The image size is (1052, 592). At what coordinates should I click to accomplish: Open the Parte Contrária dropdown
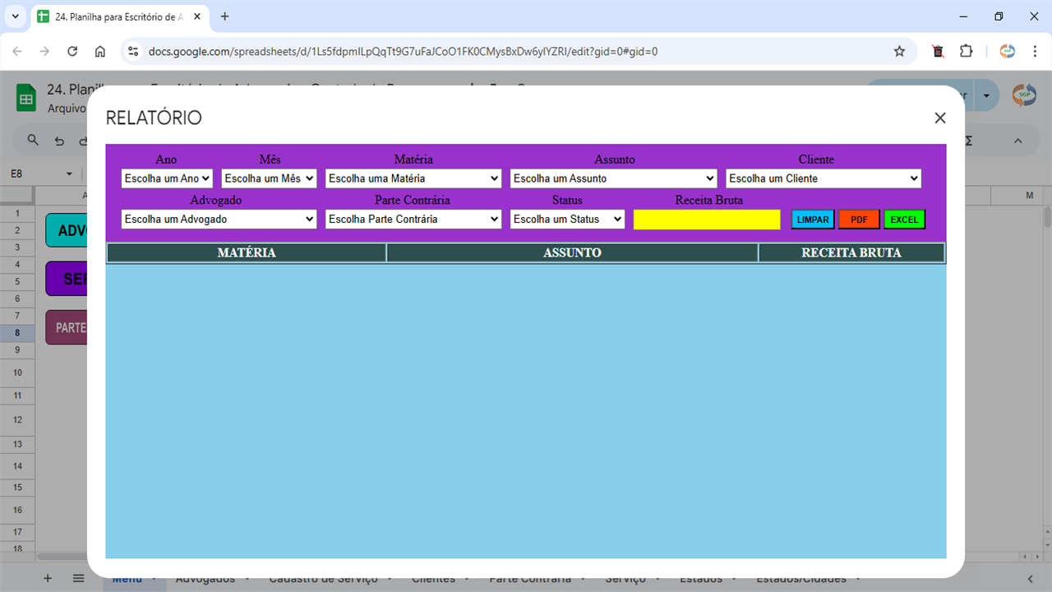coord(413,220)
